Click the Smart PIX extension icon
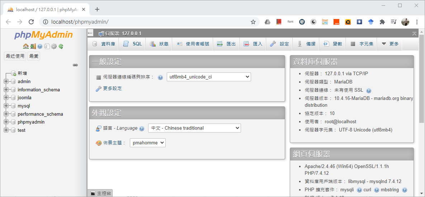The image size is (425, 197). click(x=325, y=22)
